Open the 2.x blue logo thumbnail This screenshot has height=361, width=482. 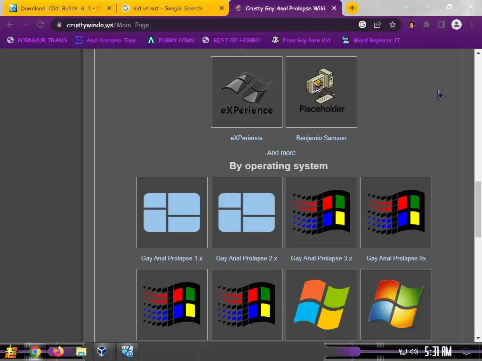[247, 212]
